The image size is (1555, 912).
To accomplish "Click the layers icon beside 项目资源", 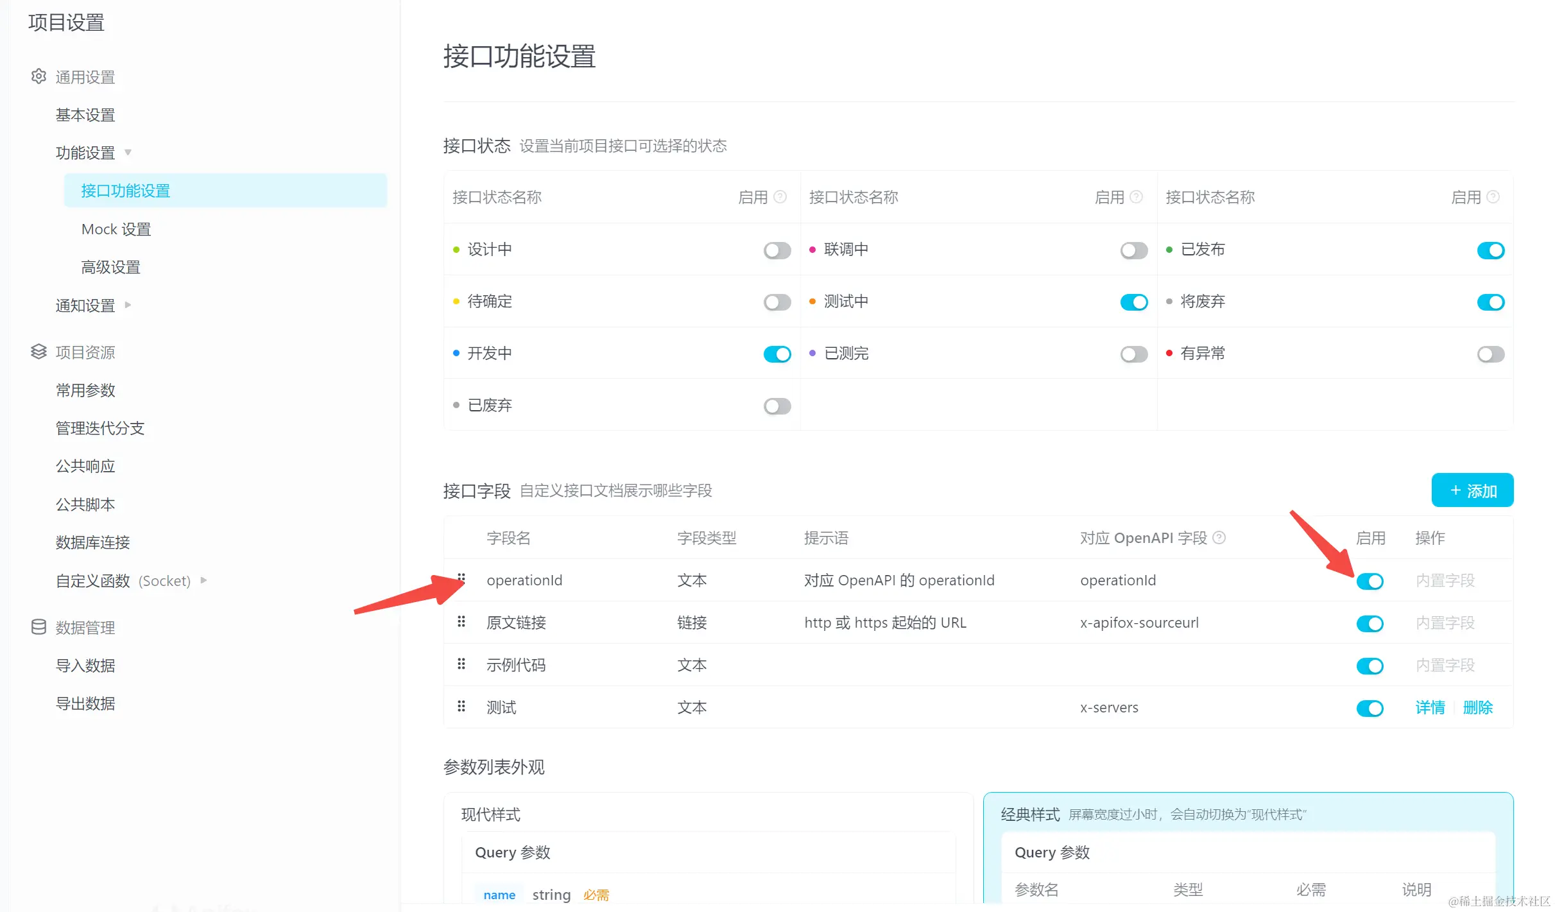I will pos(39,352).
